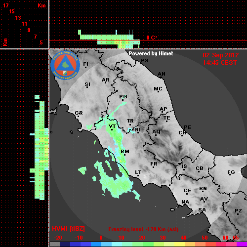
Task: Click the 02 Sep 2012 date label
Action: pyautogui.click(x=221, y=55)
